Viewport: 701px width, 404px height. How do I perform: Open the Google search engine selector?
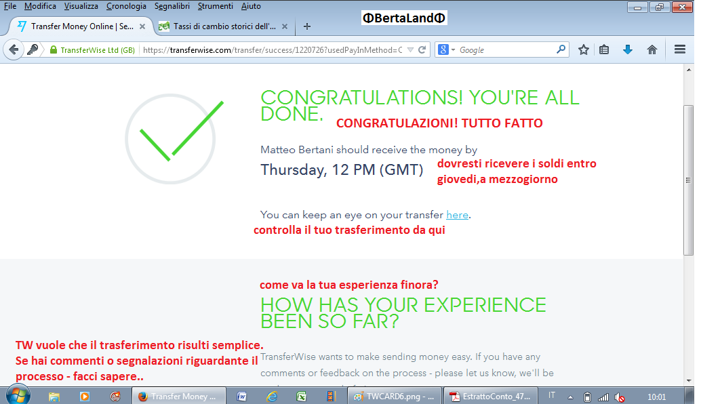[x=446, y=49]
